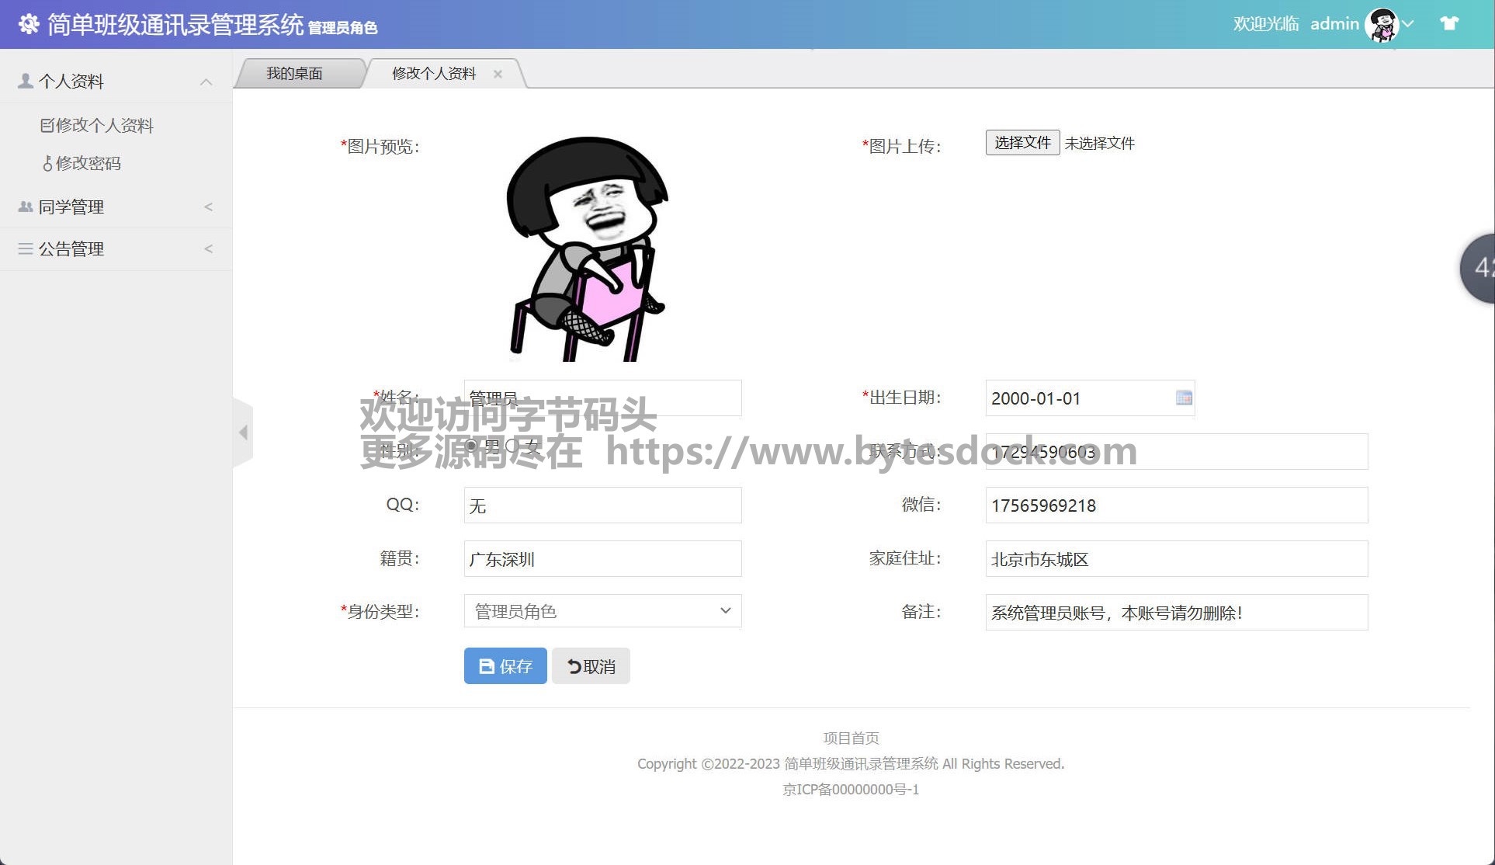Open the 身份类型 dropdown
Image resolution: width=1495 pixels, height=865 pixels.
[x=602, y=611]
